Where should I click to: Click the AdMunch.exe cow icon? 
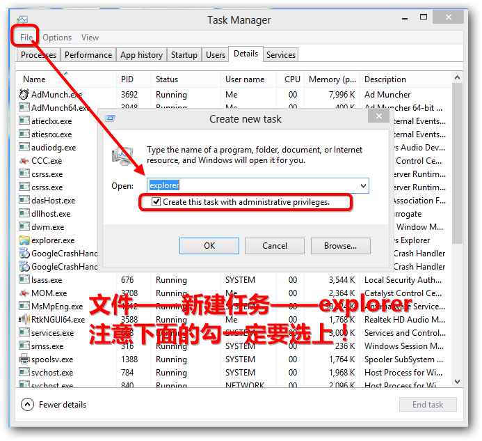coord(24,94)
